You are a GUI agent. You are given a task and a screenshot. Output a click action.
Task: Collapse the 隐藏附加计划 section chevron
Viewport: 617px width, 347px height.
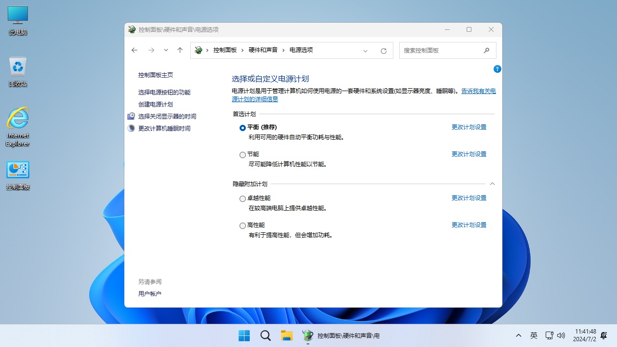pyautogui.click(x=492, y=184)
